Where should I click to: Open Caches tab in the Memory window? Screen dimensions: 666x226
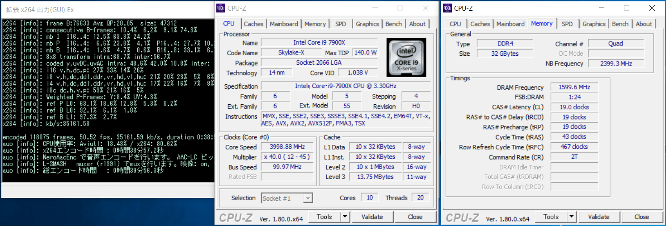(480, 24)
